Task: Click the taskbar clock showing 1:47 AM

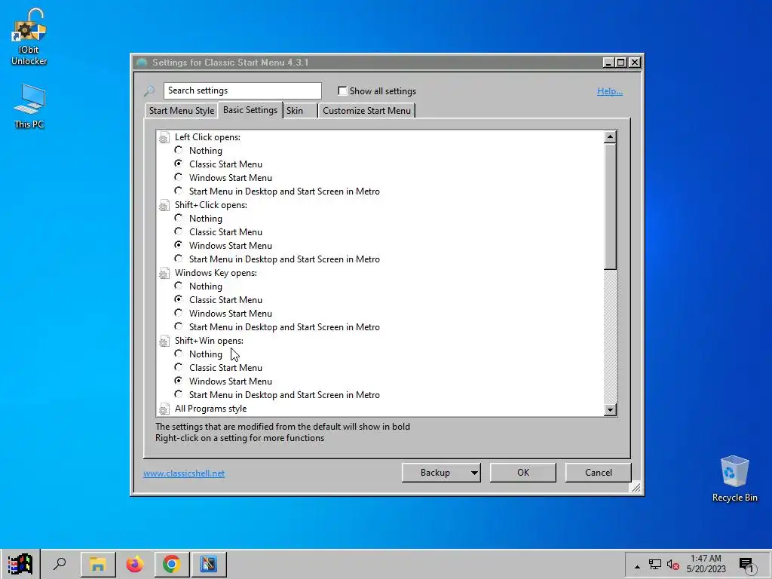Action: [x=706, y=564]
